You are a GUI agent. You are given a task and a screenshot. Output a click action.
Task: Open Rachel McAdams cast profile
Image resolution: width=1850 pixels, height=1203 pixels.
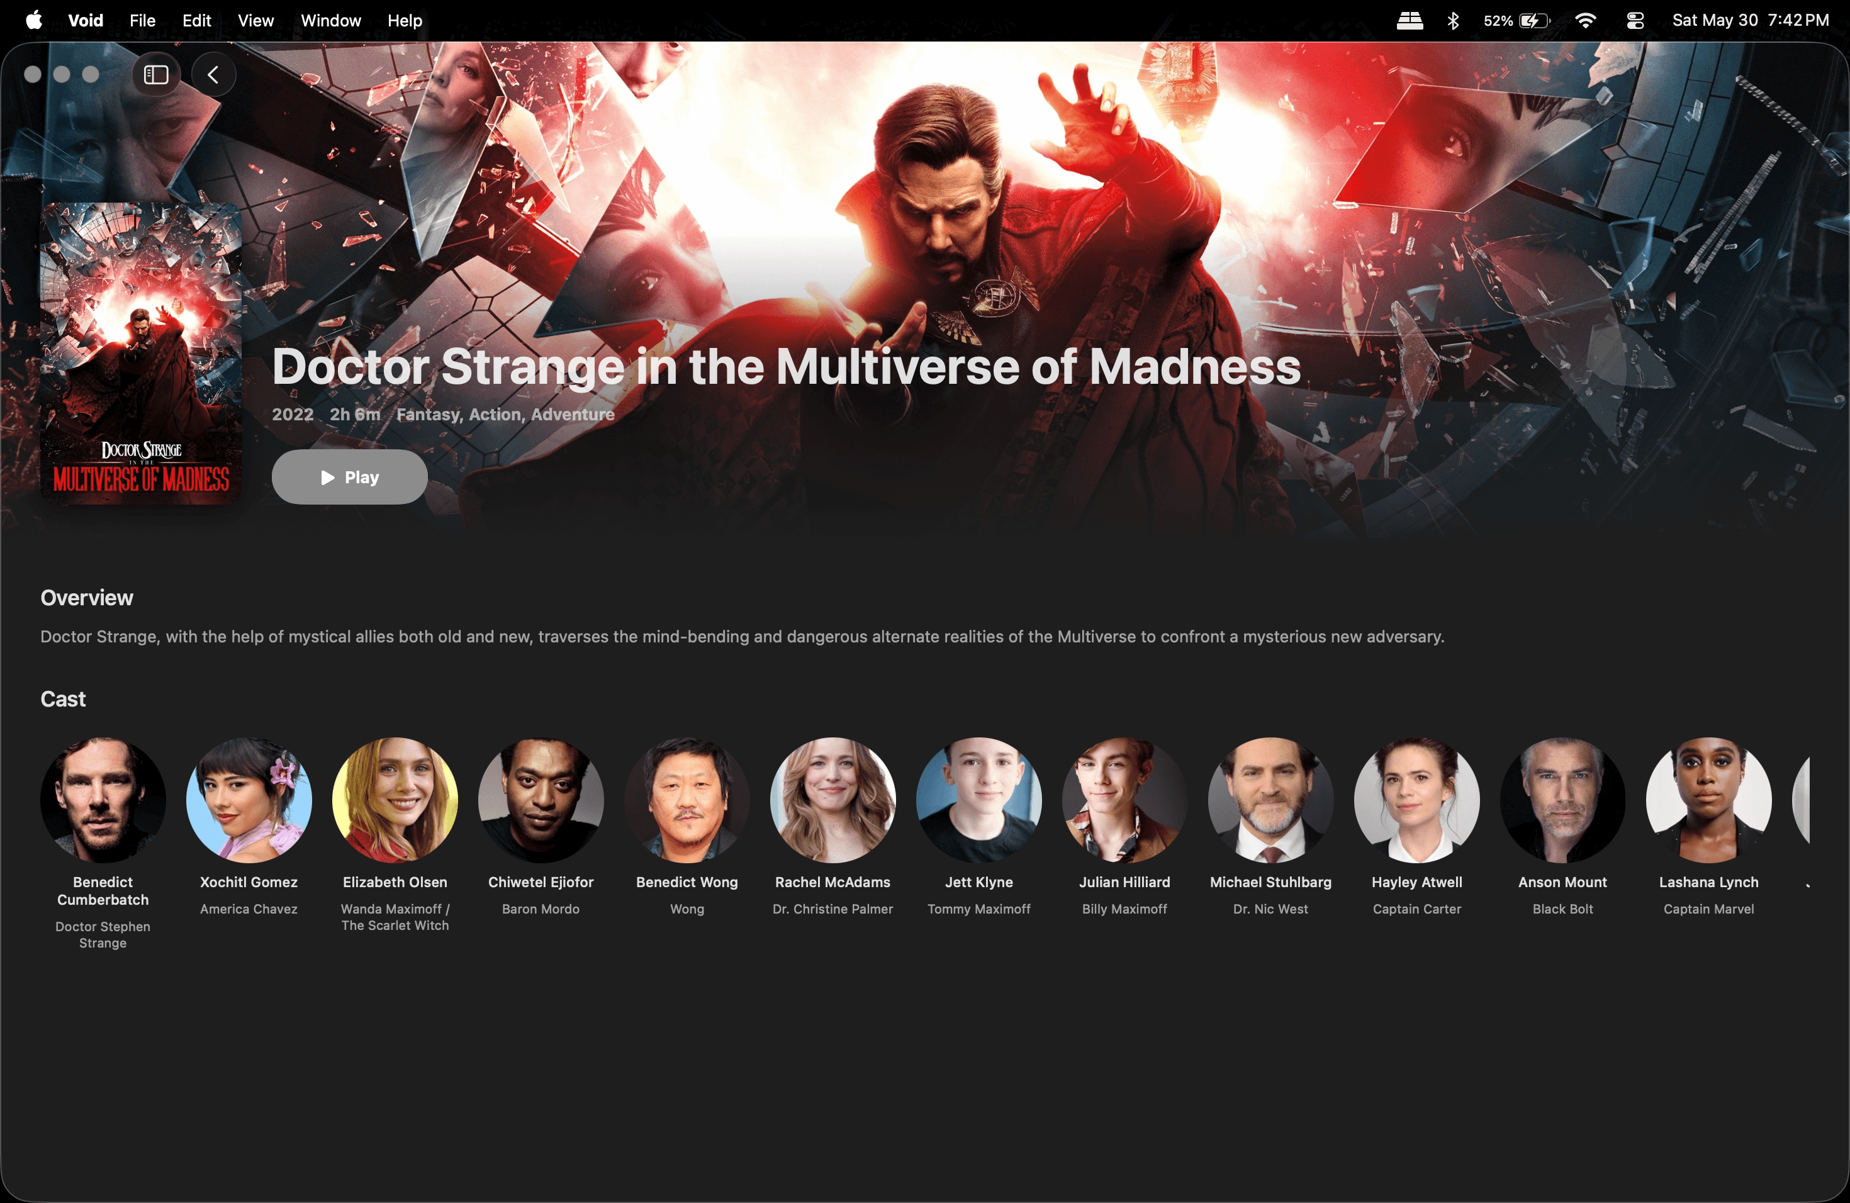(832, 800)
